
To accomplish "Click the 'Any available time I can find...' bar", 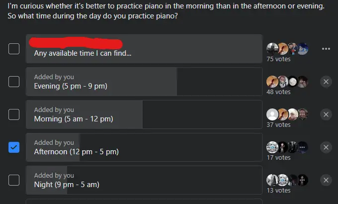I will click(144, 49).
